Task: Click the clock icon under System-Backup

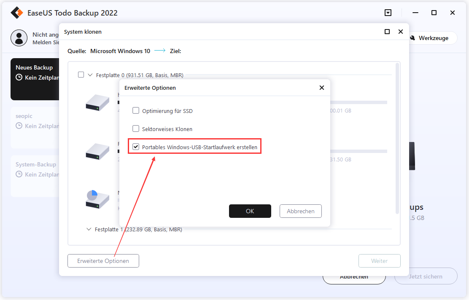Action: [19, 174]
